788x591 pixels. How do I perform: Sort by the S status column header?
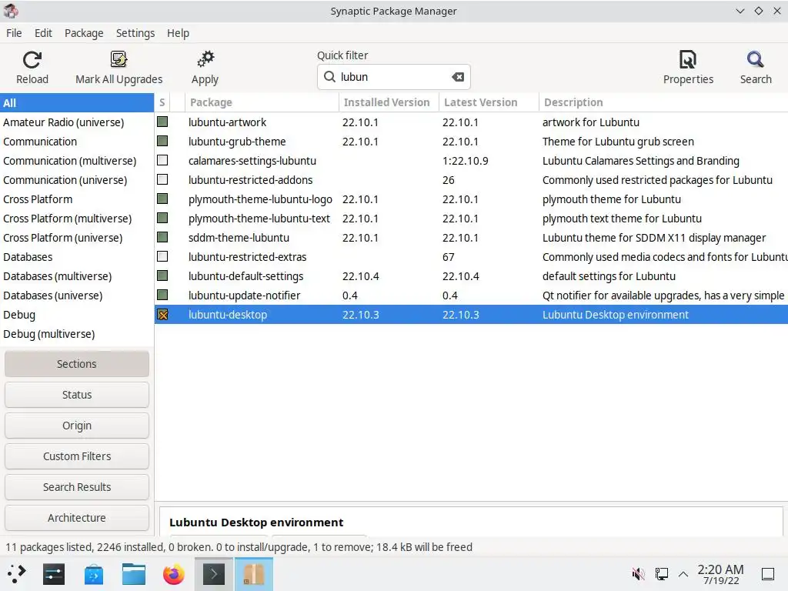pos(162,102)
